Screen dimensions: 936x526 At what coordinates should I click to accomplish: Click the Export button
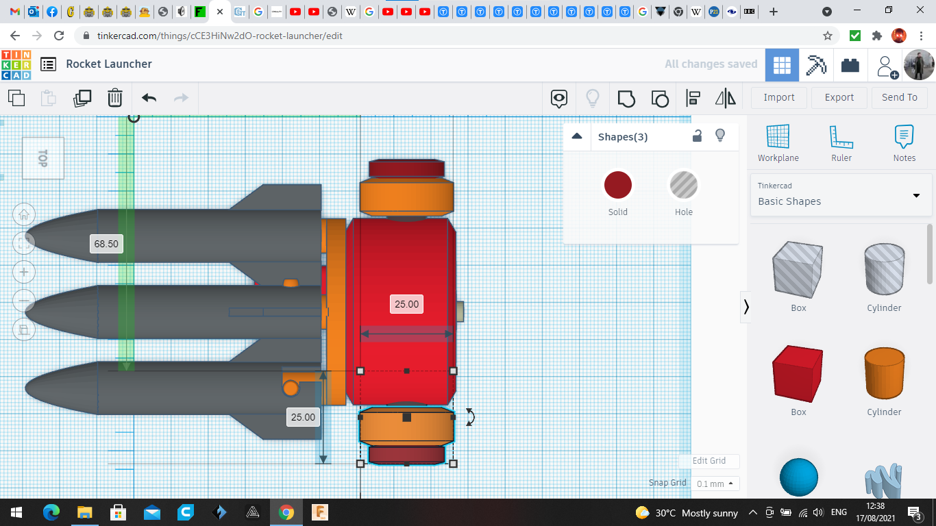tap(839, 97)
